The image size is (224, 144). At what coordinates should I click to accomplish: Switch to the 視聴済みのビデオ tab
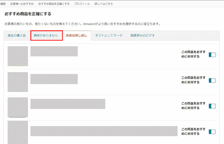tap(142, 35)
